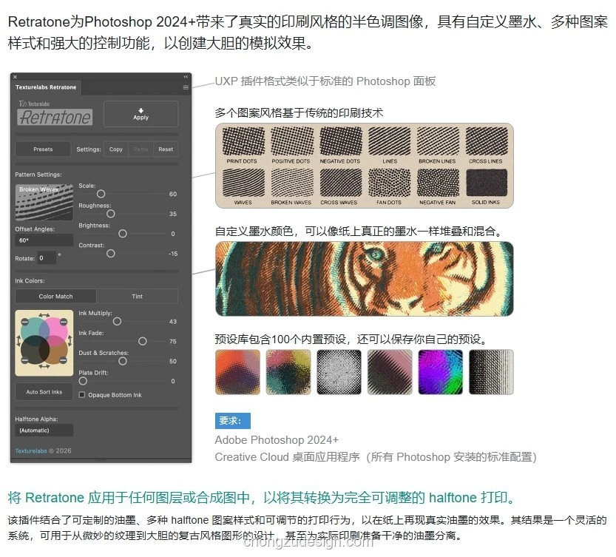The height and width of the screenshot is (557, 616).
Task: Click the blue 要求: label
Action: tap(232, 421)
